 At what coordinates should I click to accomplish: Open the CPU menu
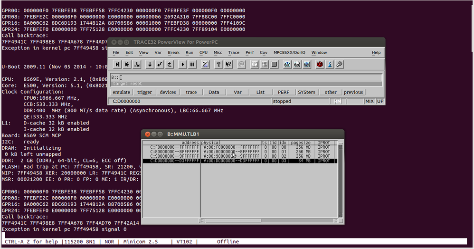[203, 52]
